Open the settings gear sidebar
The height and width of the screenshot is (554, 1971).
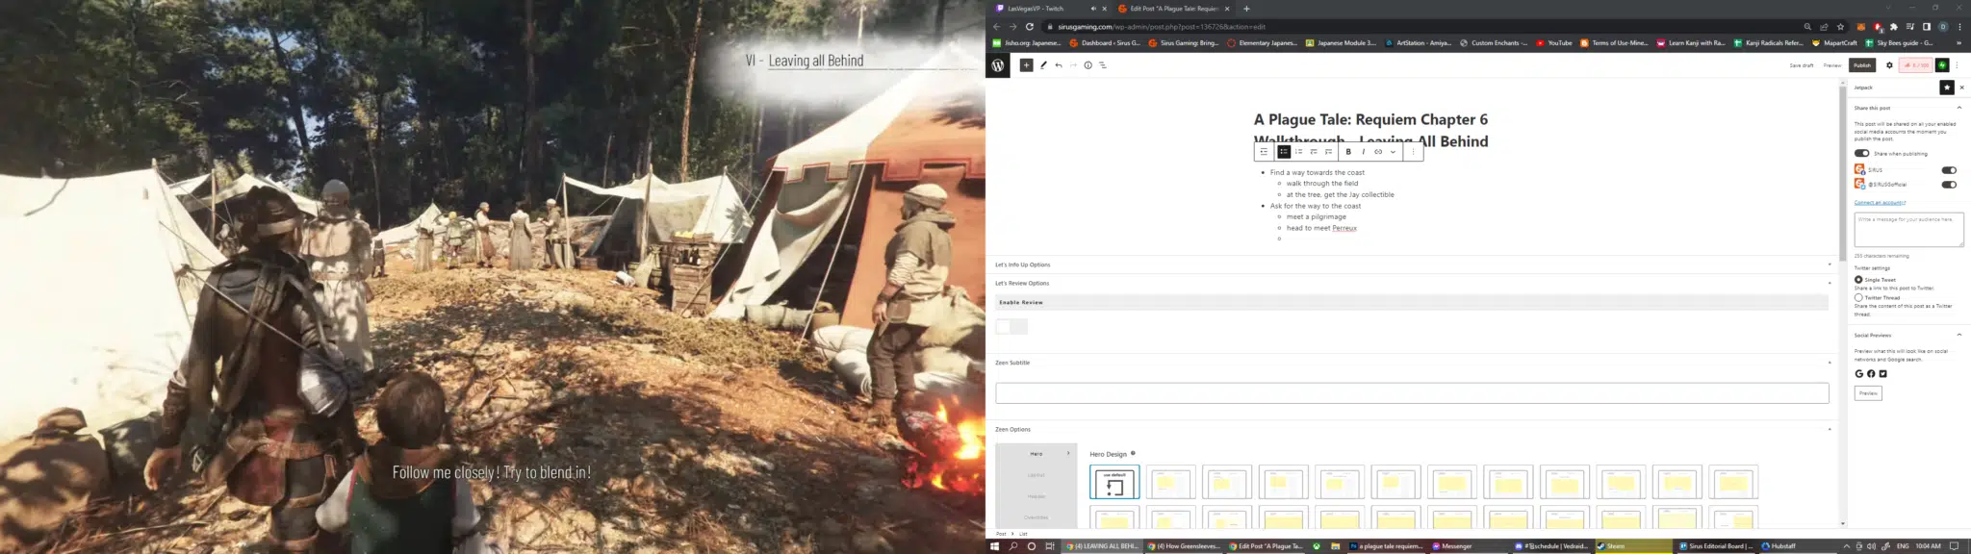(x=1889, y=65)
